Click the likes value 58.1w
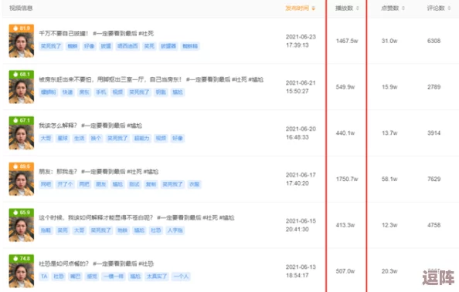Image resolution: width=459 pixels, height=292 pixels. click(389, 179)
